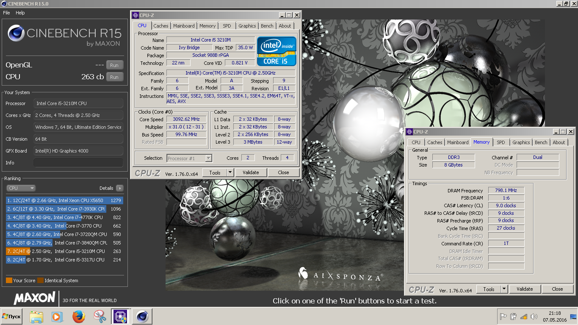Click Close button in CPU-Z Memory window
Image resolution: width=578 pixels, height=325 pixels.
pyautogui.click(x=557, y=289)
